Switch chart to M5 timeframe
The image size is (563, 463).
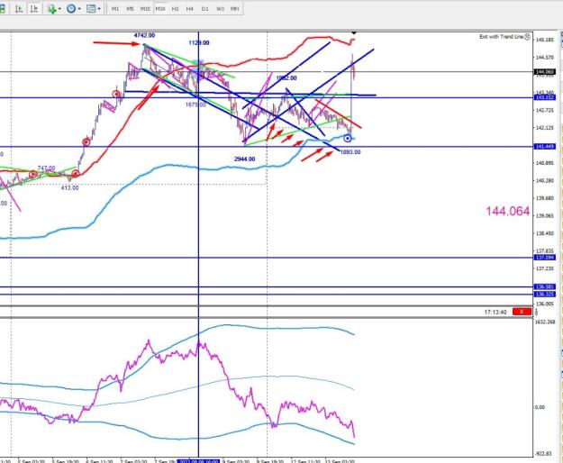click(130, 9)
